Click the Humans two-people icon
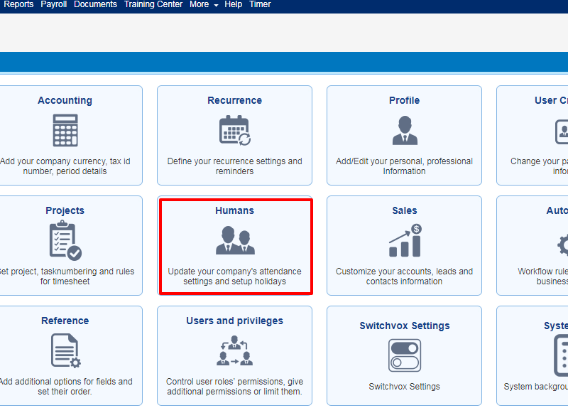The width and height of the screenshot is (568, 408). [235, 240]
